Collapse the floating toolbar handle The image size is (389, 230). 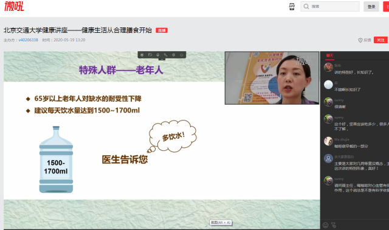click(x=162, y=60)
